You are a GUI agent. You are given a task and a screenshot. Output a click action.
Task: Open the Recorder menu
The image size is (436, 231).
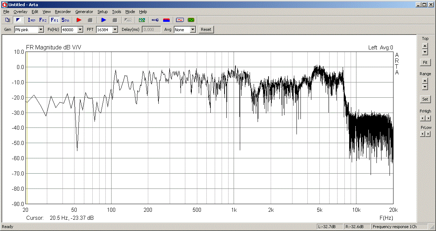point(63,12)
